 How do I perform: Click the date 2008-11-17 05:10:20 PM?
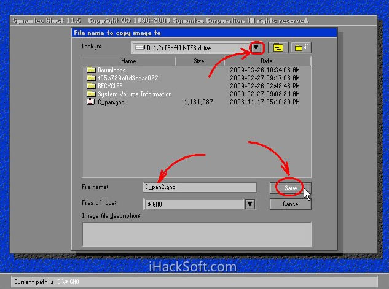(x=265, y=102)
